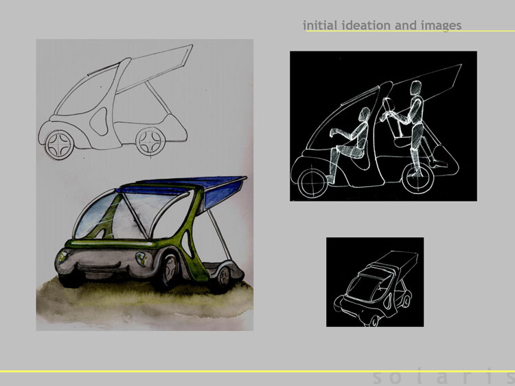515x386 pixels.
Task: Select the green watercolor car rendering
Action: click(151, 234)
